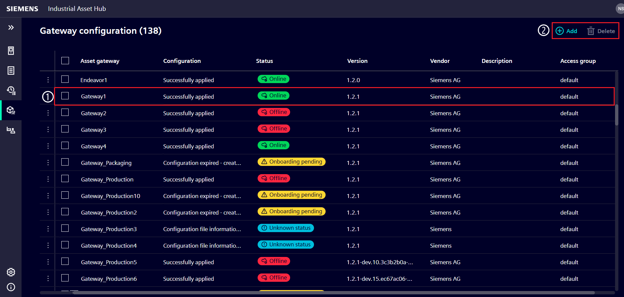Screen dimensions: 624x297
Task: Select the Gateway1 row checkbox
Action: click(x=65, y=96)
